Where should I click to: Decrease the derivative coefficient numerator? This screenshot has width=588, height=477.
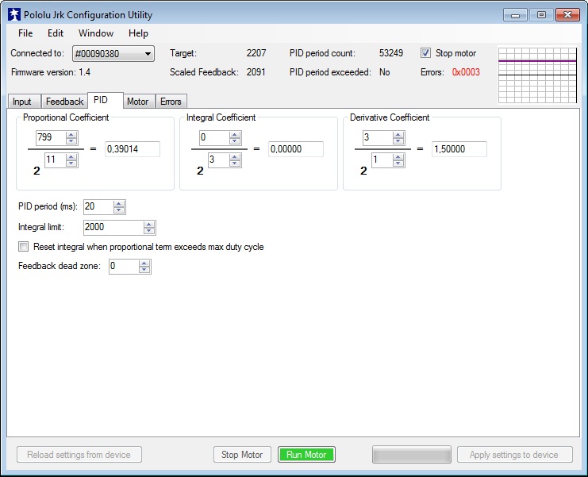tap(399, 141)
